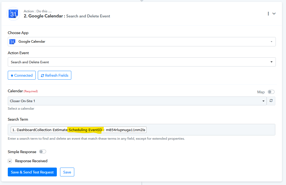The width and height of the screenshot is (286, 185).
Task: Click the Connected button
Action: 22,75
